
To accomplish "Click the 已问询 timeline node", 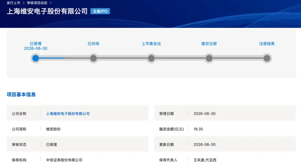I will [94, 58].
